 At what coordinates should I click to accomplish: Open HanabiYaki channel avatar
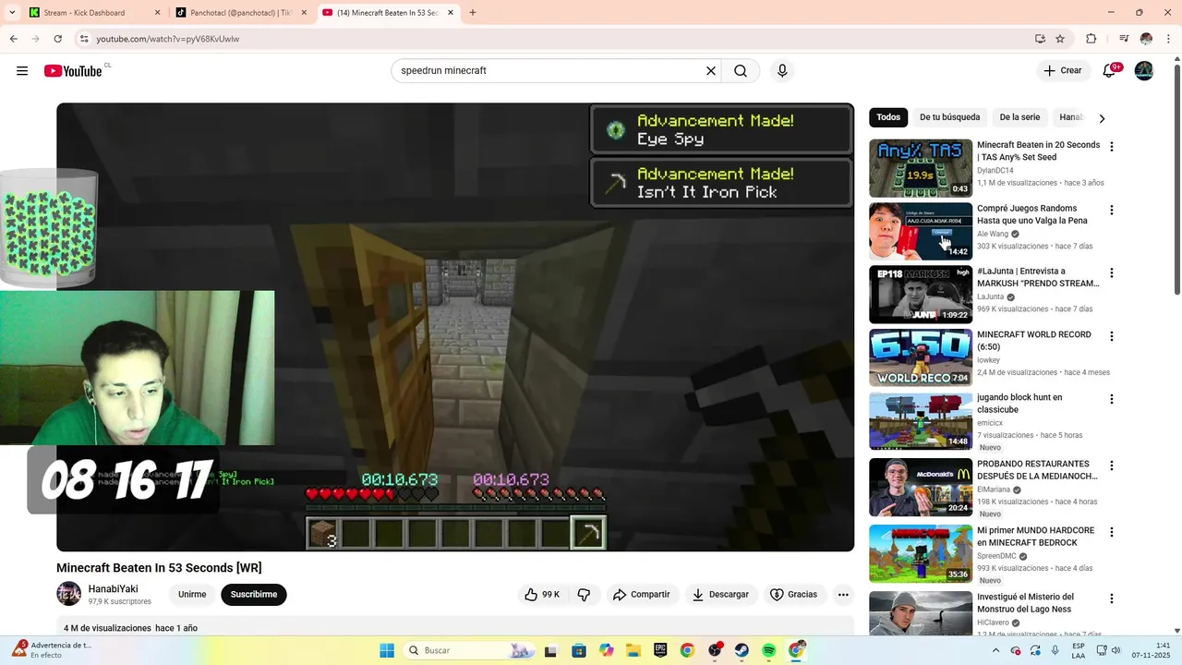coord(69,594)
